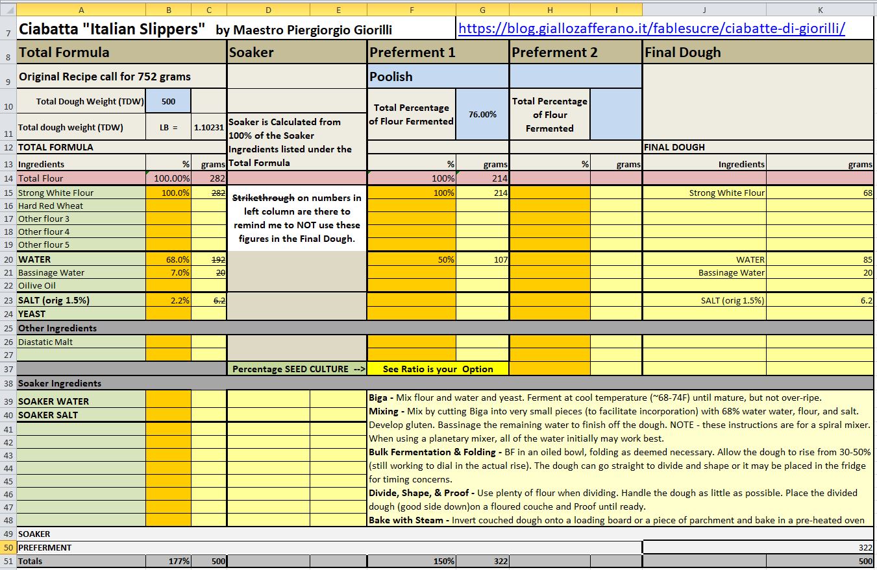Click the Bassinage Water 7.0% cell
This screenshot has width=877, height=570.
(168, 273)
